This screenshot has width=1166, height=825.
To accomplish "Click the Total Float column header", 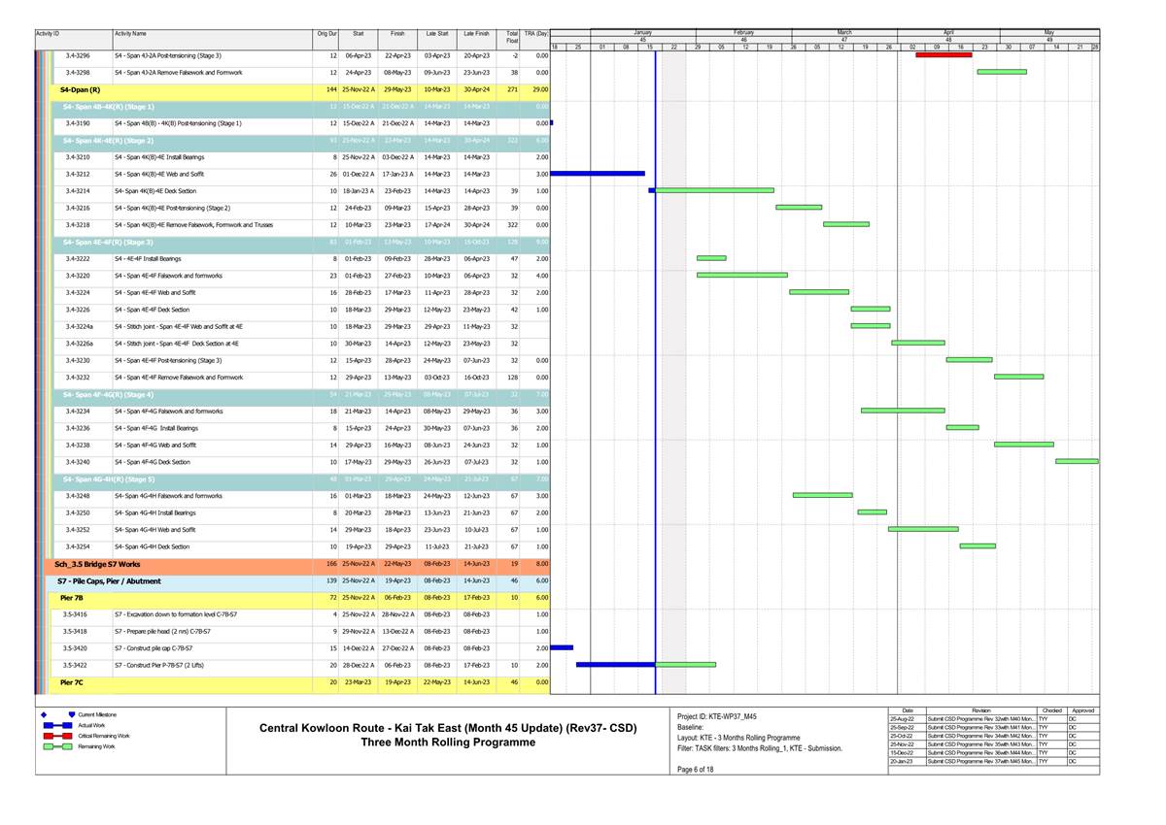I will [x=511, y=37].
